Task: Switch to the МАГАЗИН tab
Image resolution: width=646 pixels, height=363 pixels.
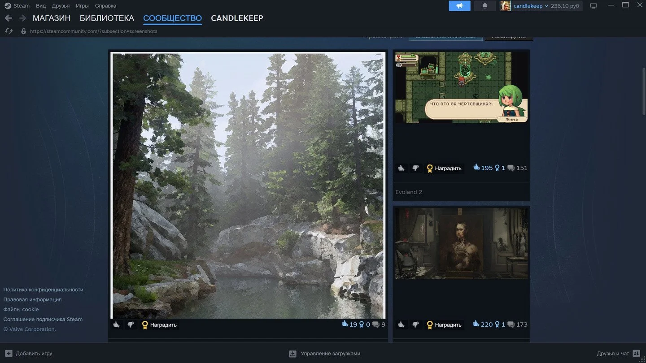Action: pos(52,18)
